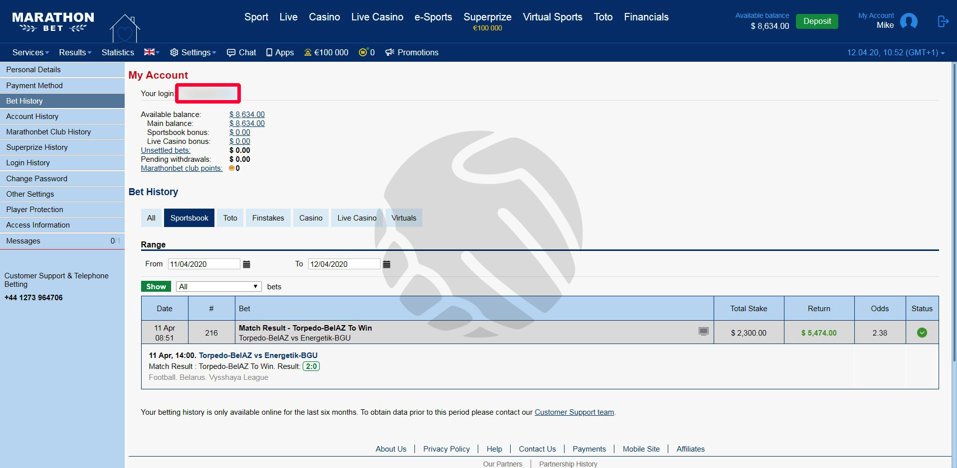The width and height of the screenshot is (957, 468).
Task: Open Chat from the toolbar
Action: pos(241,52)
